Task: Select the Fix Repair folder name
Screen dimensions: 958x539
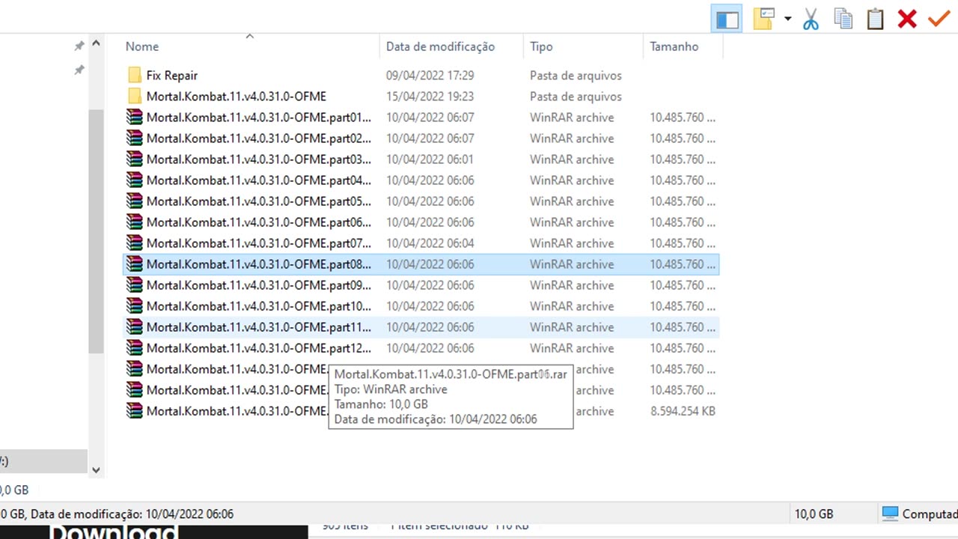Action: point(172,75)
